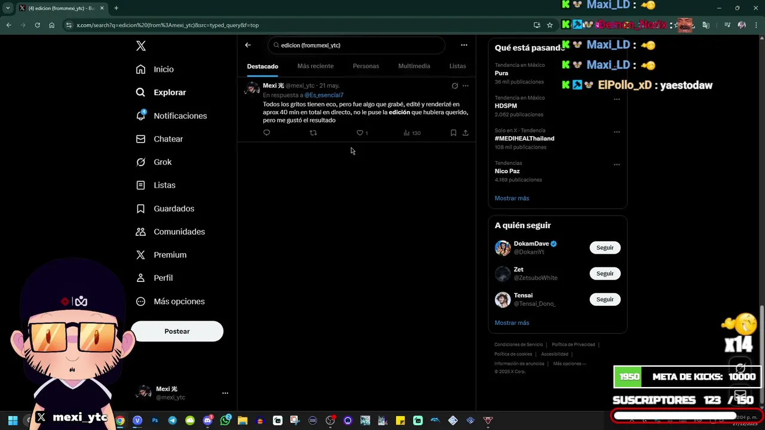Focus the search field containing edicion query
Screen dimensions: 765x430
(x=356, y=45)
